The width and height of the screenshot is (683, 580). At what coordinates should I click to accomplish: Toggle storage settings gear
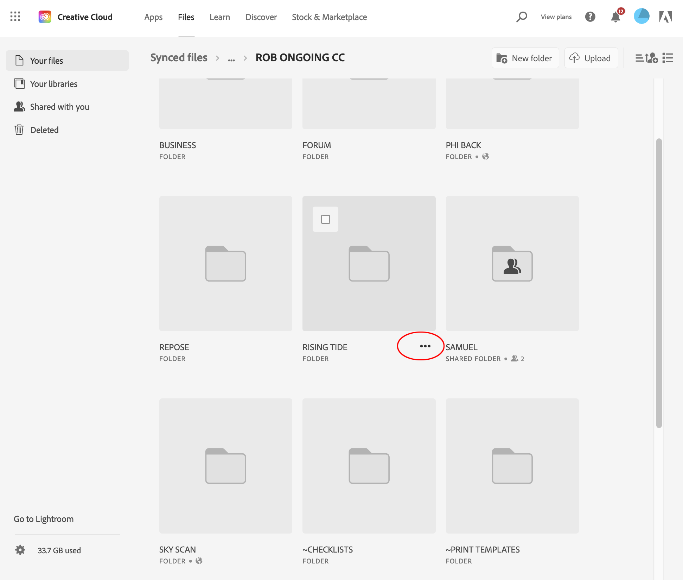click(x=20, y=550)
